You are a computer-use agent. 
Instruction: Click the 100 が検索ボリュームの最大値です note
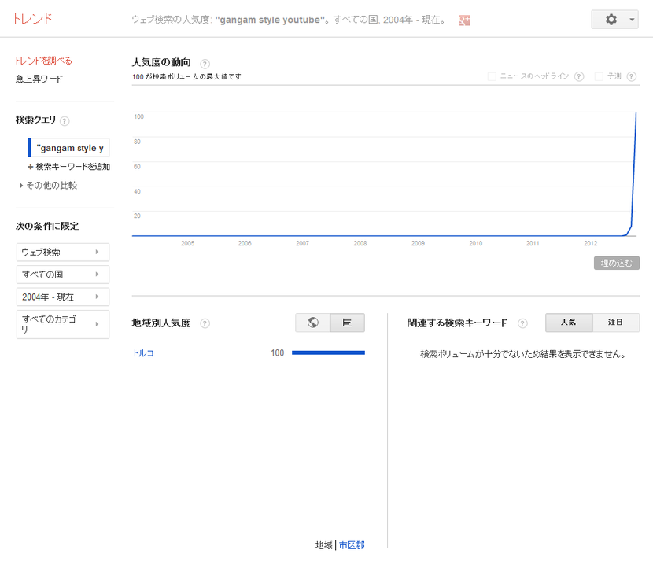coord(186,76)
